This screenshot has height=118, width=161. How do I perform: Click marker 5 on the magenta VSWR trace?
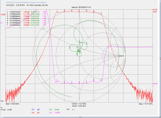pyautogui.click(x=87, y=82)
